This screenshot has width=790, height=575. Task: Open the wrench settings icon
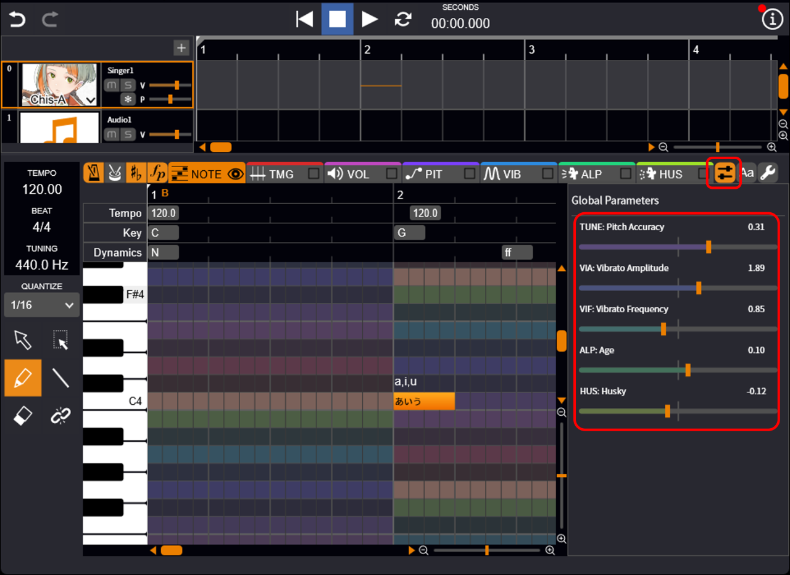click(768, 173)
